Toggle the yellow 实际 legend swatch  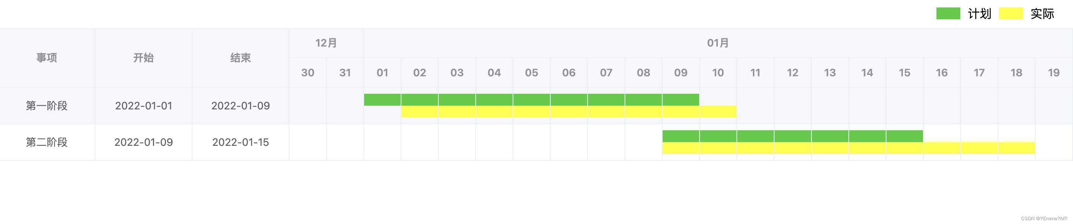(1011, 13)
